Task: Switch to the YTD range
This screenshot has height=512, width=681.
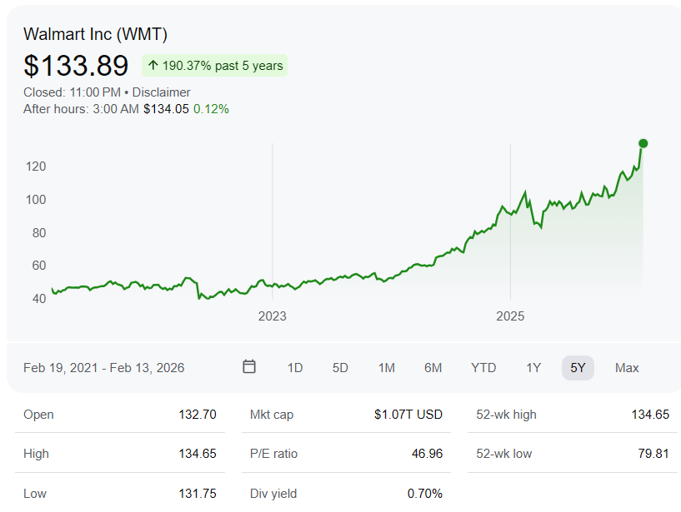Action: pyautogui.click(x=483, y=368)
